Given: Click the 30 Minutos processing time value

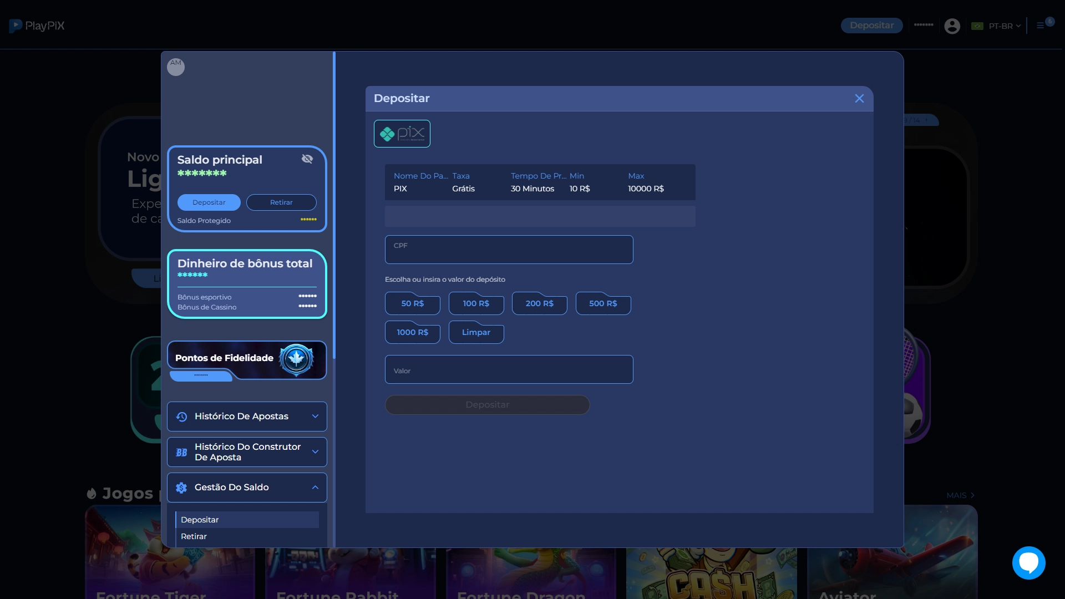Looking at the screenshot, I should click(x=532, y=189).
